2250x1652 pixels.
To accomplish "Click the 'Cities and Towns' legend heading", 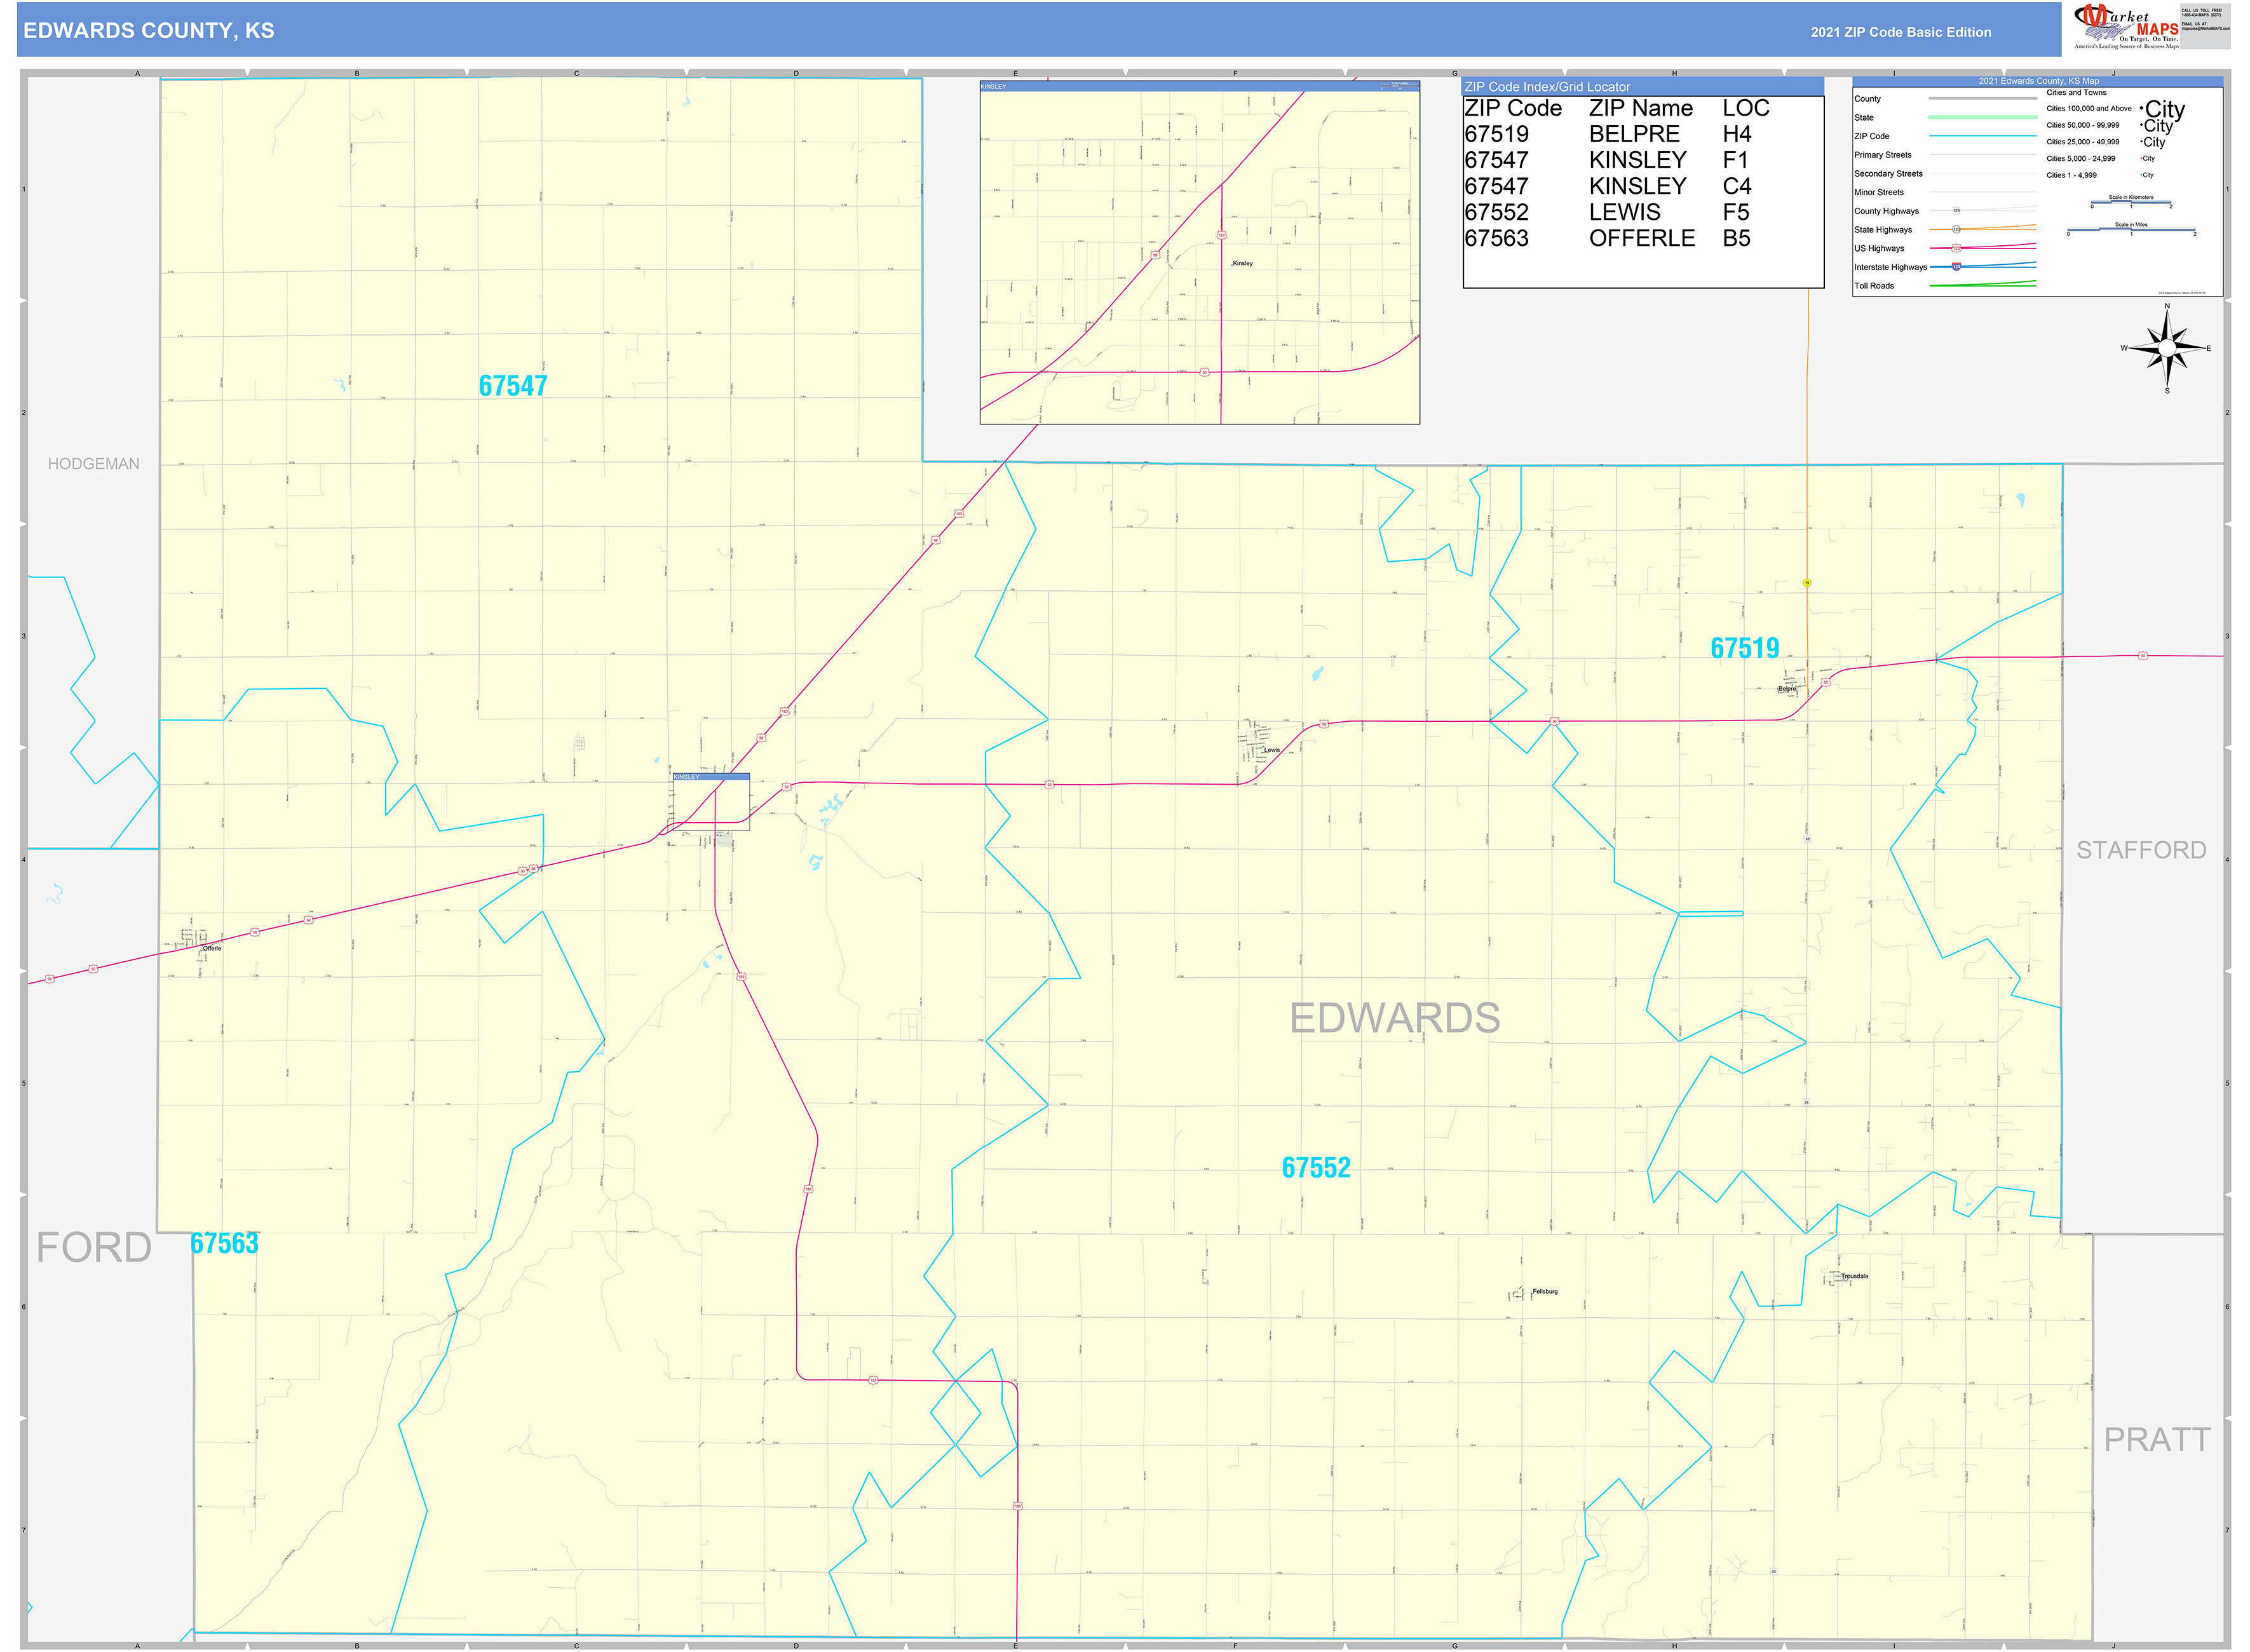I will coord(2076,92).
